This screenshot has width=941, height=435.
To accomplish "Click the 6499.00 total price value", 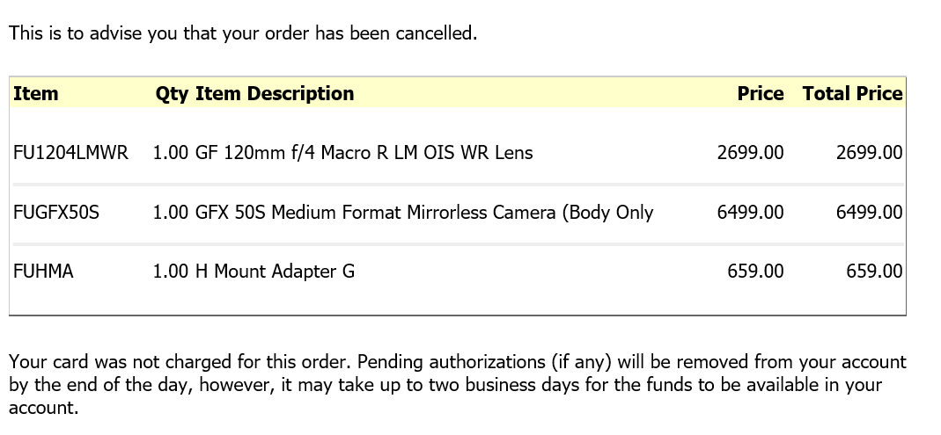I will pyautogui.click(x=869, y=212).
